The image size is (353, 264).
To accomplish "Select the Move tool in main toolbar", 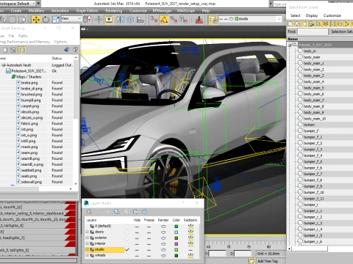I will pyautogui.click(x=36, y=19).
